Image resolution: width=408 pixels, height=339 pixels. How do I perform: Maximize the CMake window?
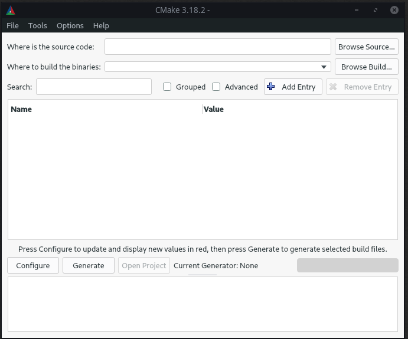375,10
